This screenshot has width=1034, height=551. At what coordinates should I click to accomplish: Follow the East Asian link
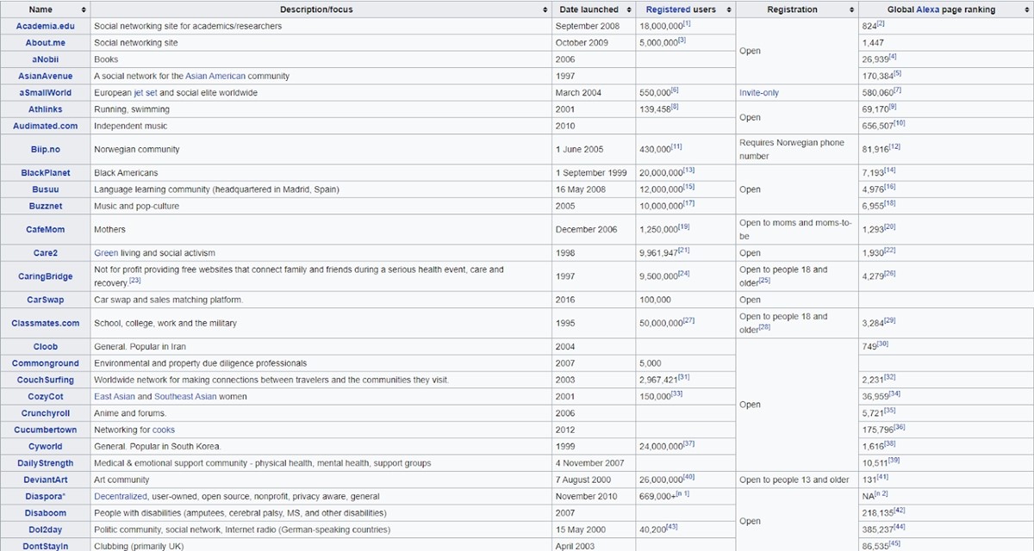click(x=115, y=397)
